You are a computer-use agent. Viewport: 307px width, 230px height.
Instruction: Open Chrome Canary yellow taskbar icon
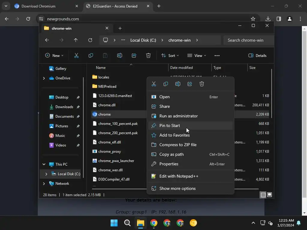coord(193,223)
